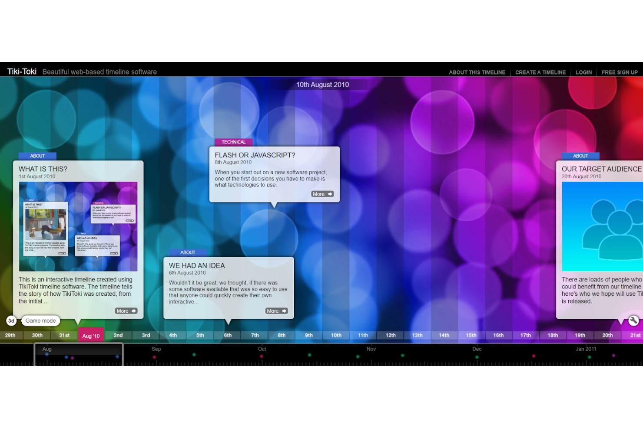Jump to Oct on overview timeline
The height and width of the screenshot is (428, 643).
(x=262, y=349)
